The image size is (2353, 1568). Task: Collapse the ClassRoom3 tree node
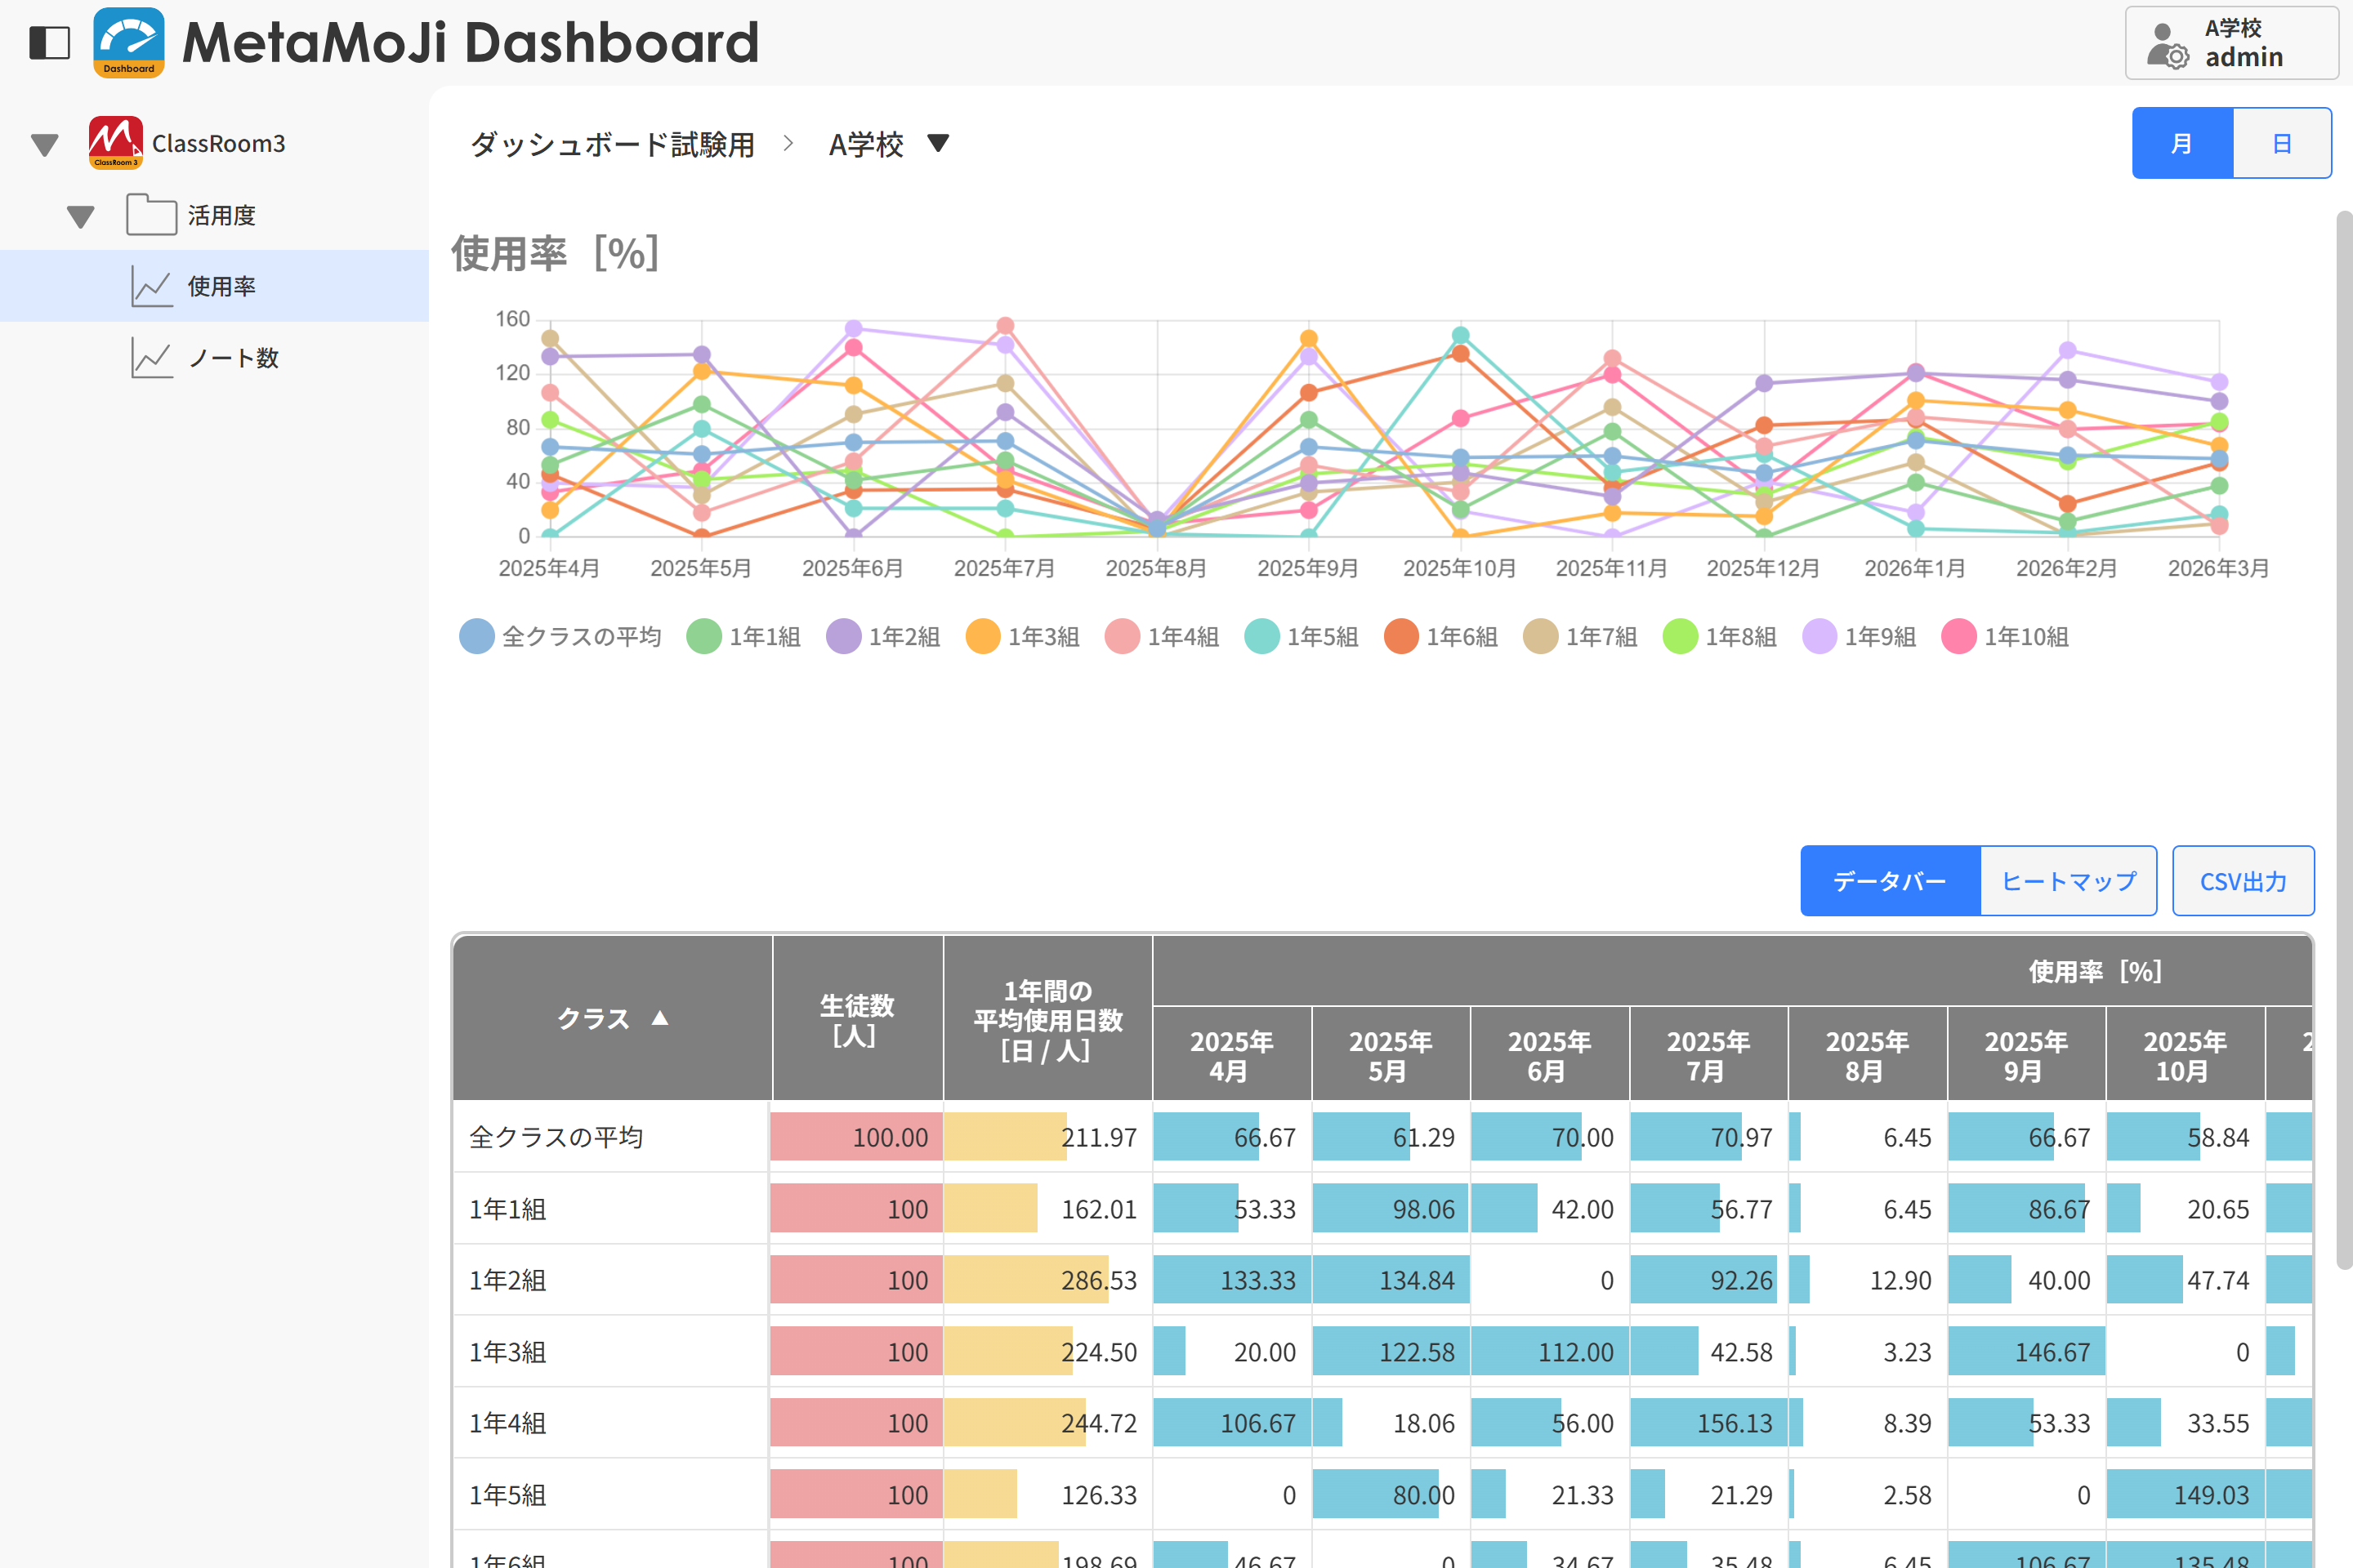click(45, 145)
